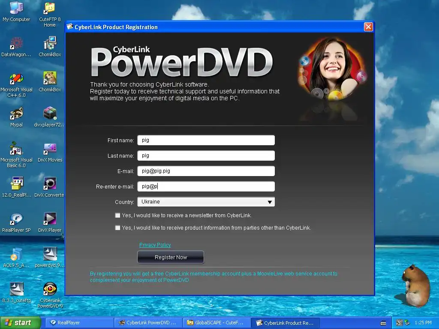The height and width of the screenshot is (329, 439).
Task: Click the Last name input field
Action: tap(206, 156)
